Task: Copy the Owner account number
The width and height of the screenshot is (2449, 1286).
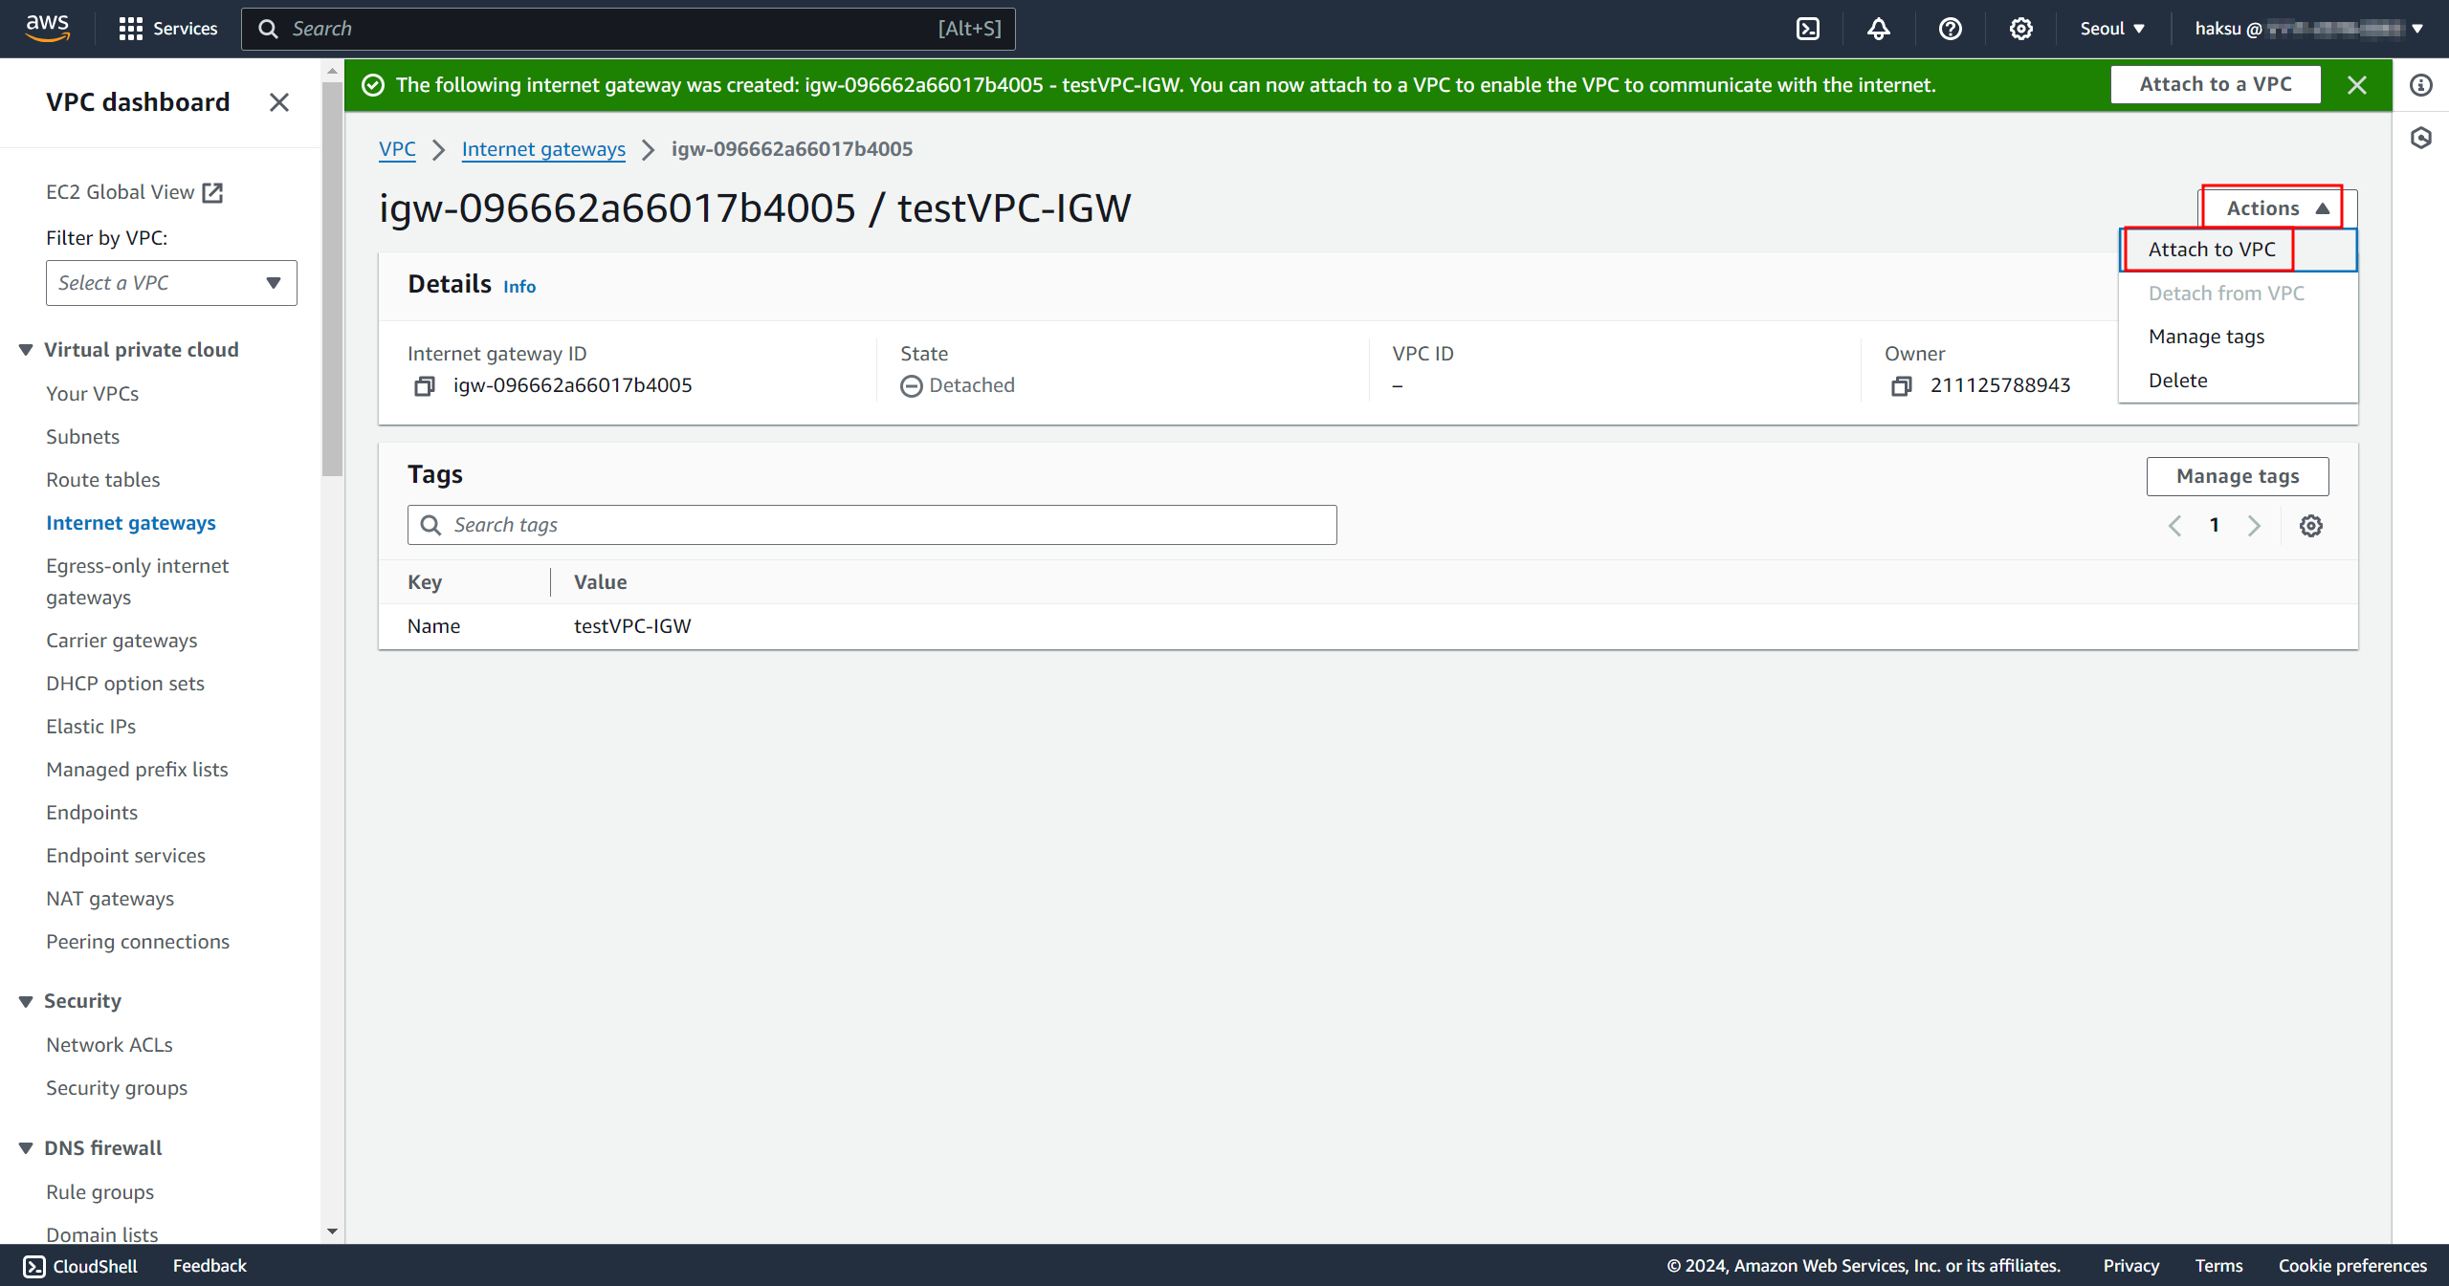Action: click(x=1901, y=385)
